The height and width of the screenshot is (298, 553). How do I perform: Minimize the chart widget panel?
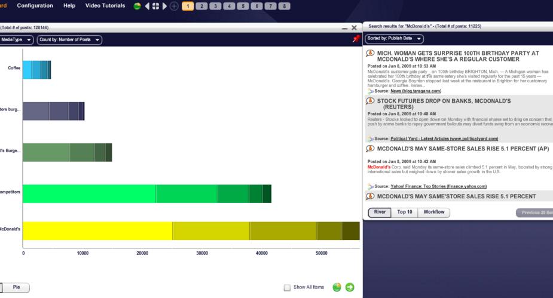(344, 28)
